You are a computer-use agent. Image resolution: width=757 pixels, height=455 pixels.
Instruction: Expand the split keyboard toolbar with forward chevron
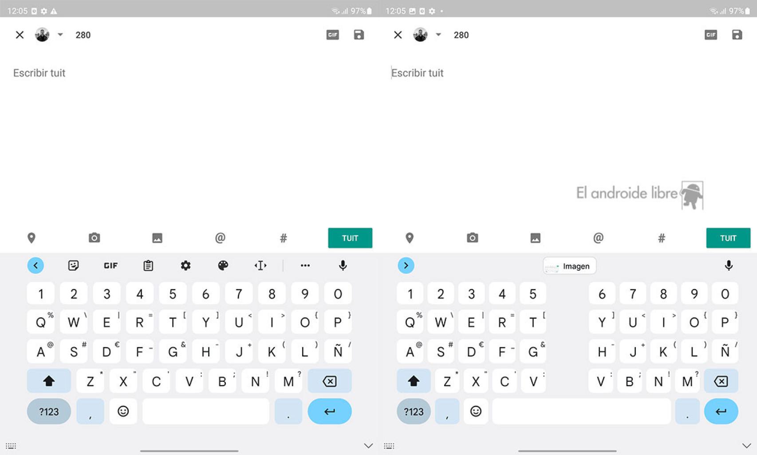coord(406,265)
